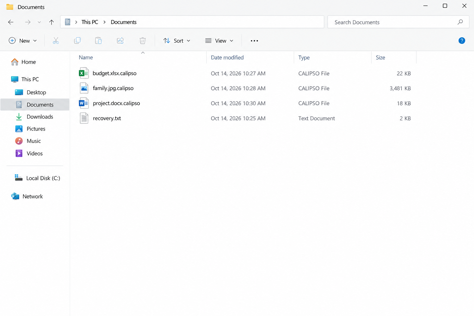Image resolution: width=474 pixels, height=316 pixels.
Task: Select the text file icon for recovery.txt
Action: pyautogui.click(x=84, y=118)
